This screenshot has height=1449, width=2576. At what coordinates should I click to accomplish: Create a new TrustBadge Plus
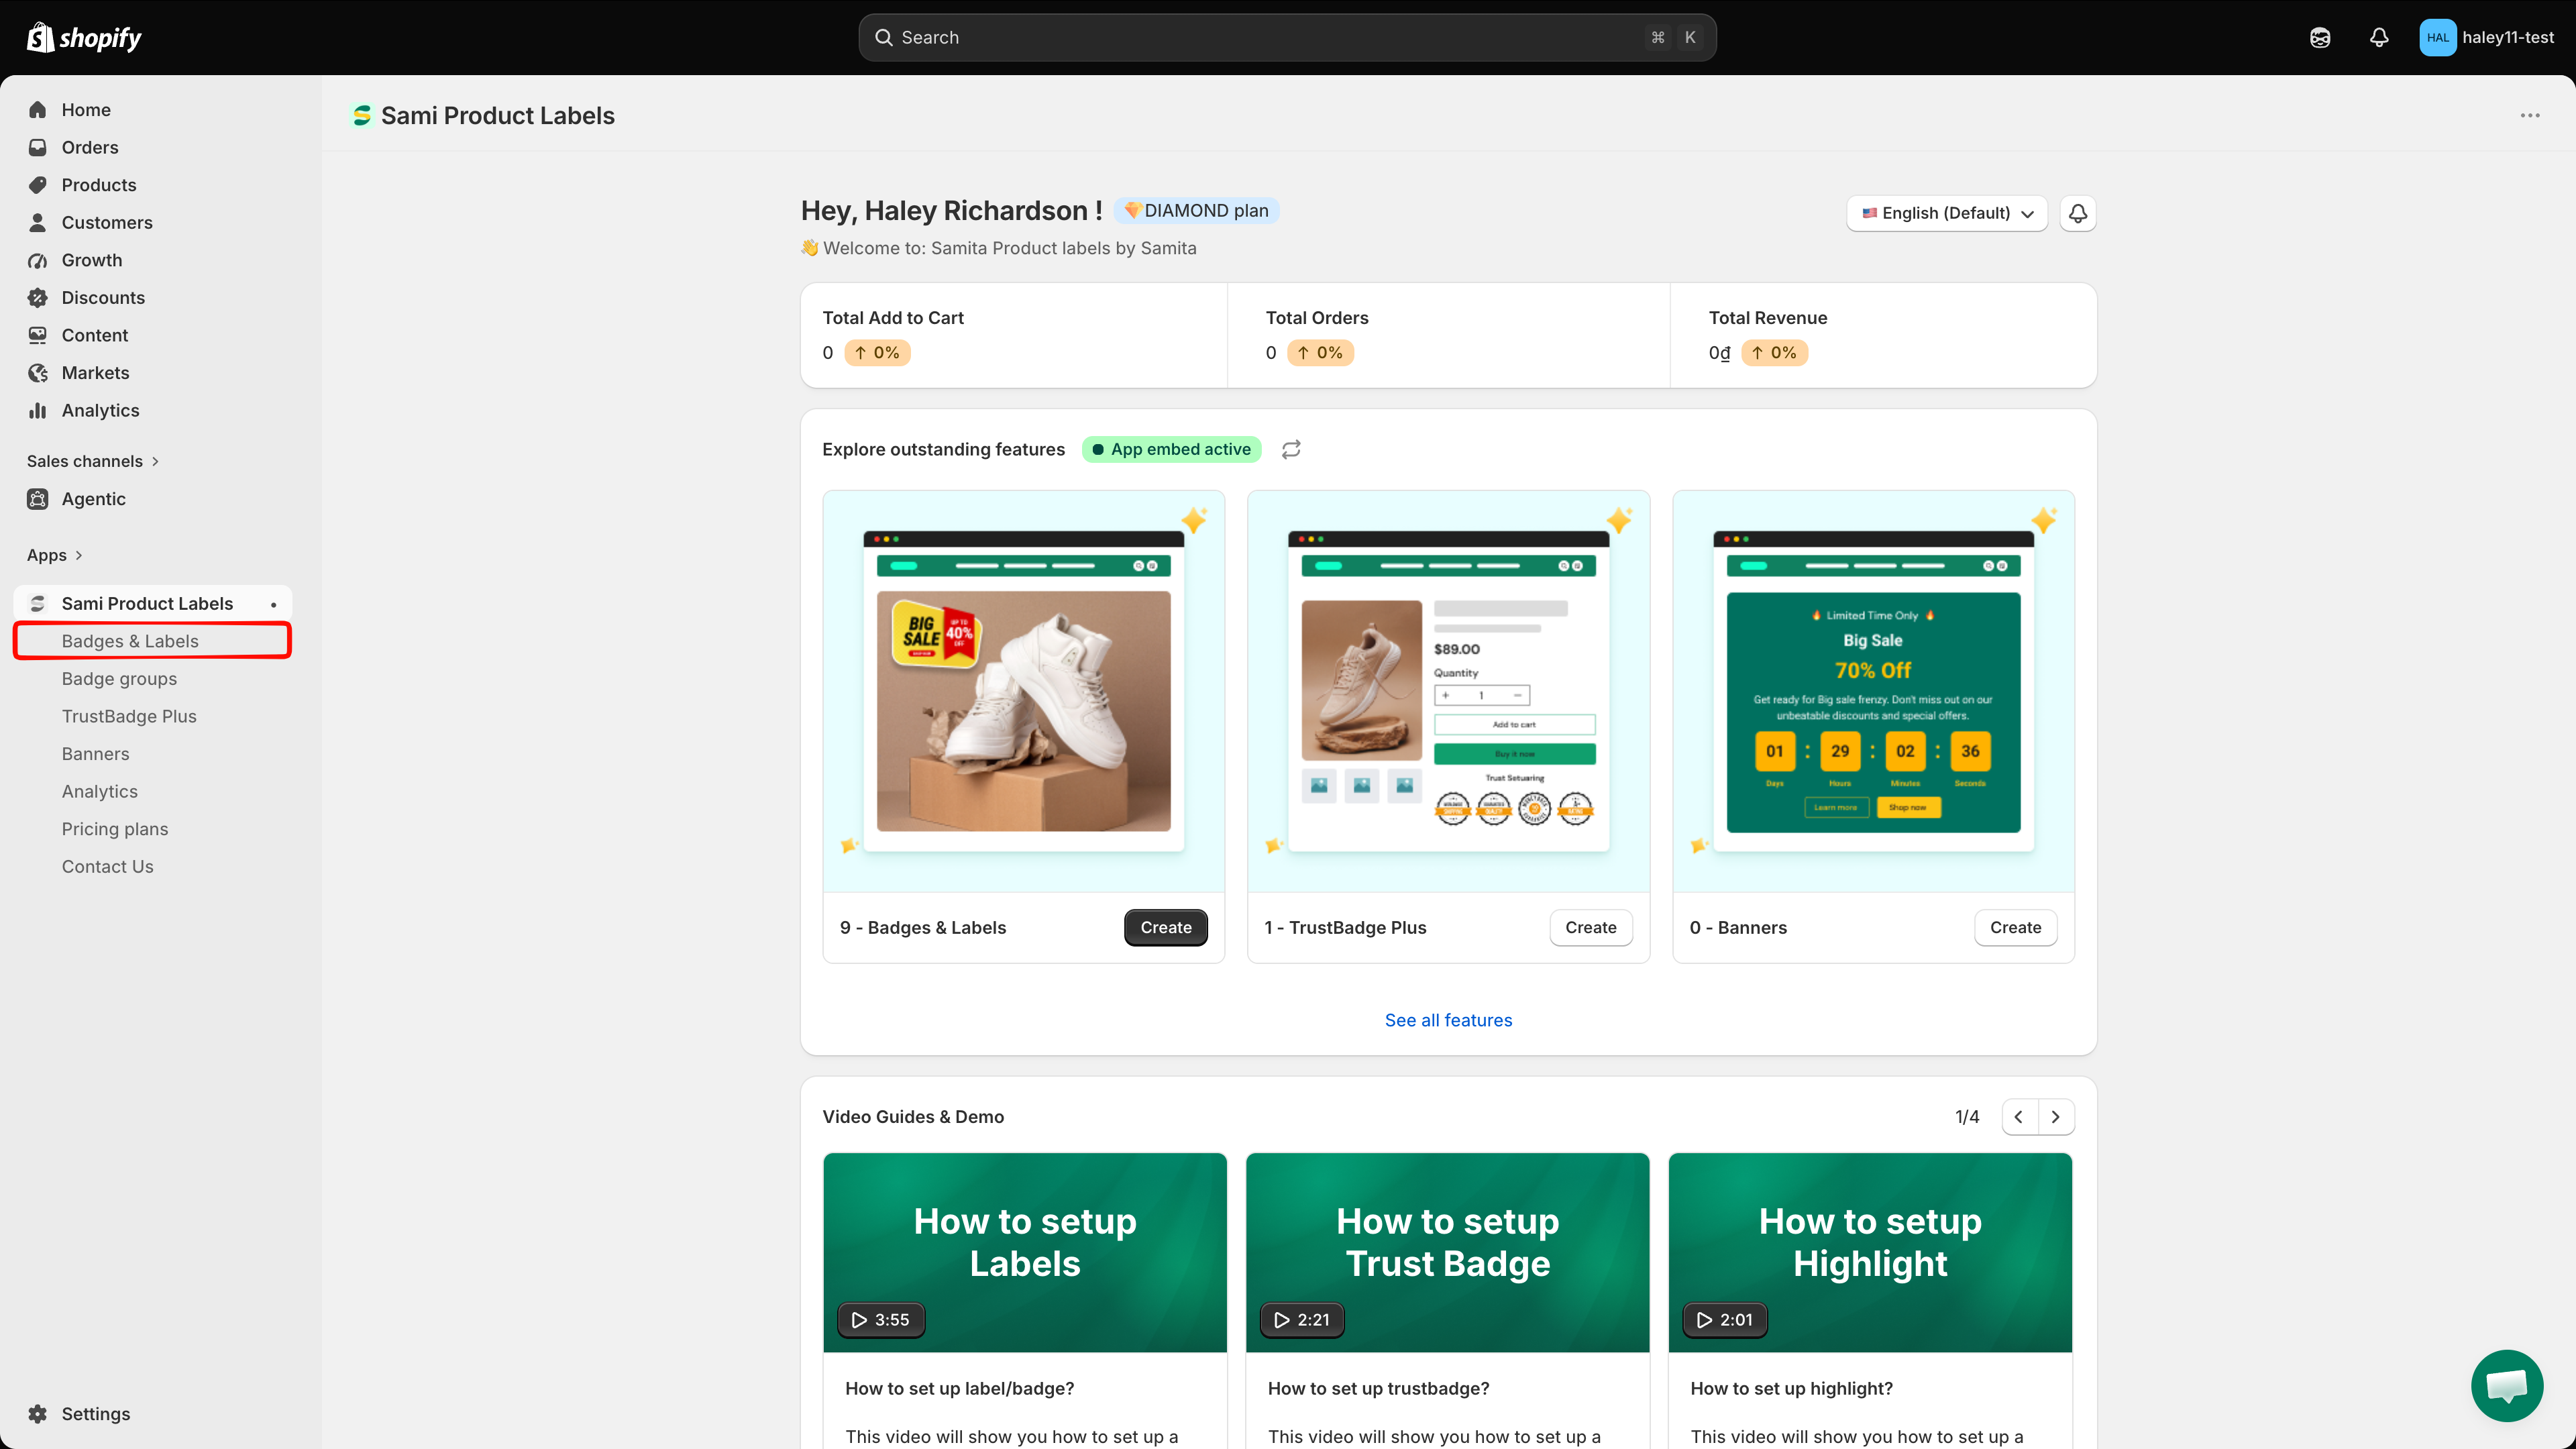1590,927
